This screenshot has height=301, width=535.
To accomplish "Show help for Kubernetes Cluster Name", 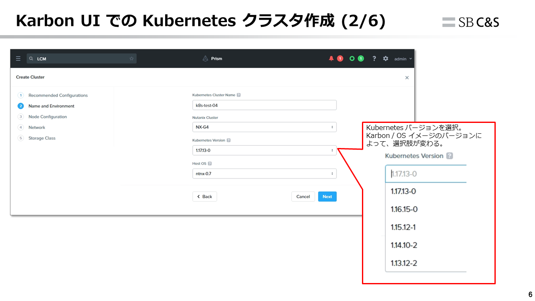I will click(239, 95).
